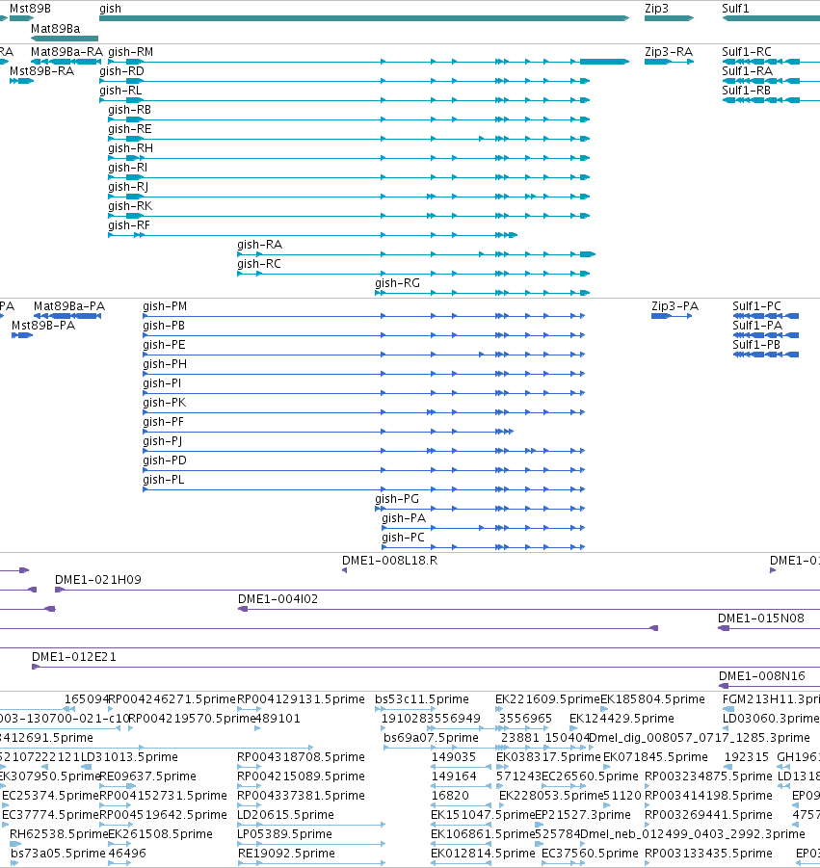The height and width of the screenshot is (868, 820).
Task: Click the gish-PJ protein label
Action: point(163,441)
